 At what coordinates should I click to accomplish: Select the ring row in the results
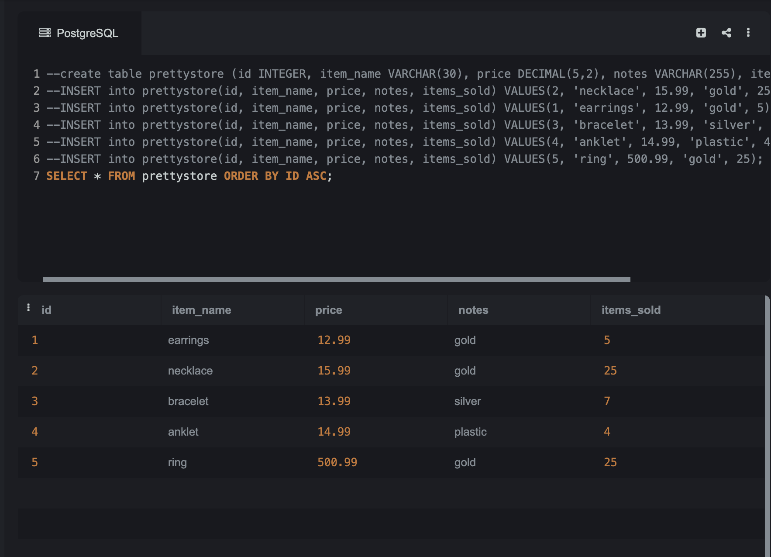point(177,462)
